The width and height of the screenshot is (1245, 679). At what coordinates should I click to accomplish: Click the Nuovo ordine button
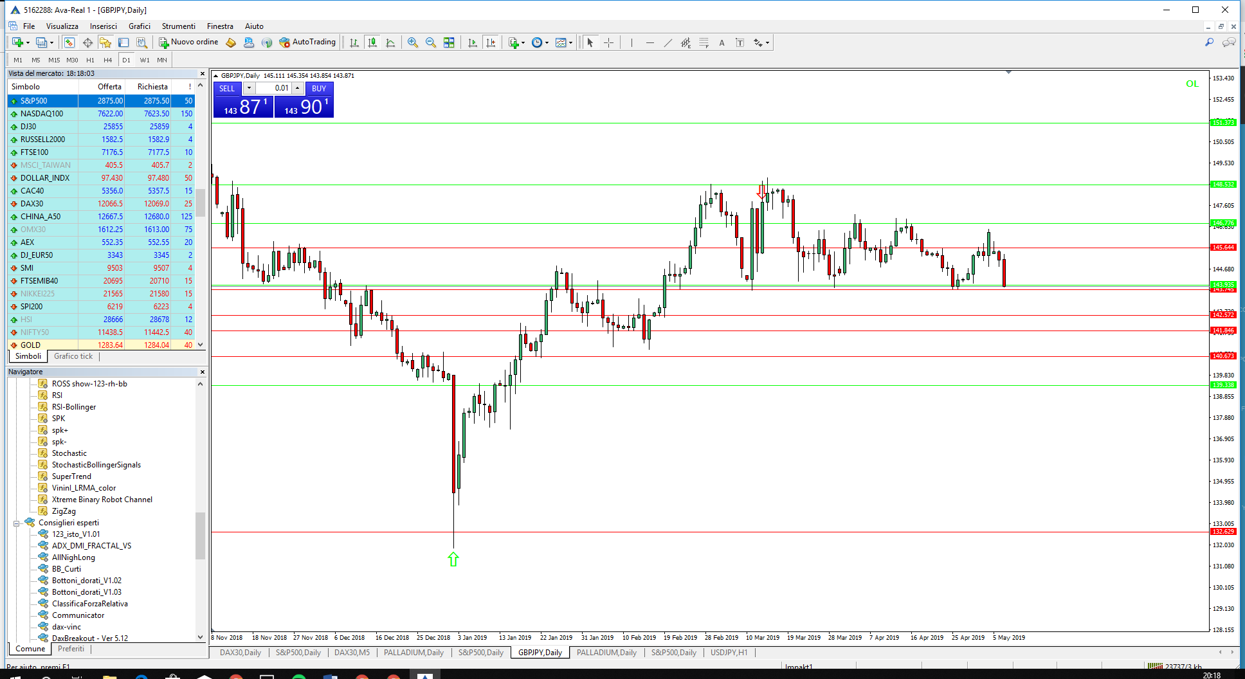click(x=188, y=42)
